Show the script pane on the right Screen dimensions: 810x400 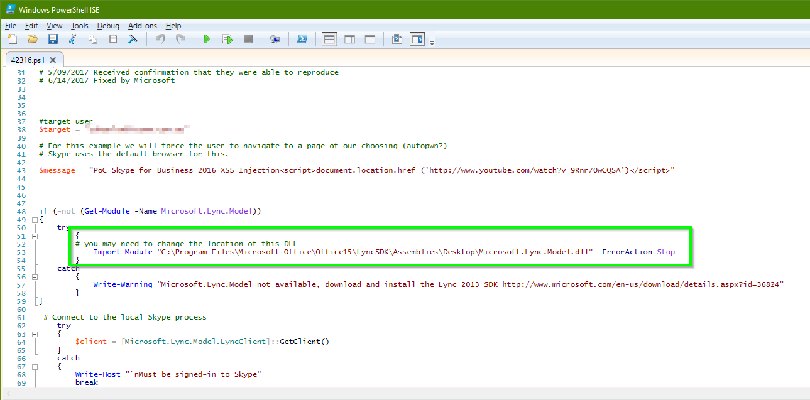pos(349,39)
